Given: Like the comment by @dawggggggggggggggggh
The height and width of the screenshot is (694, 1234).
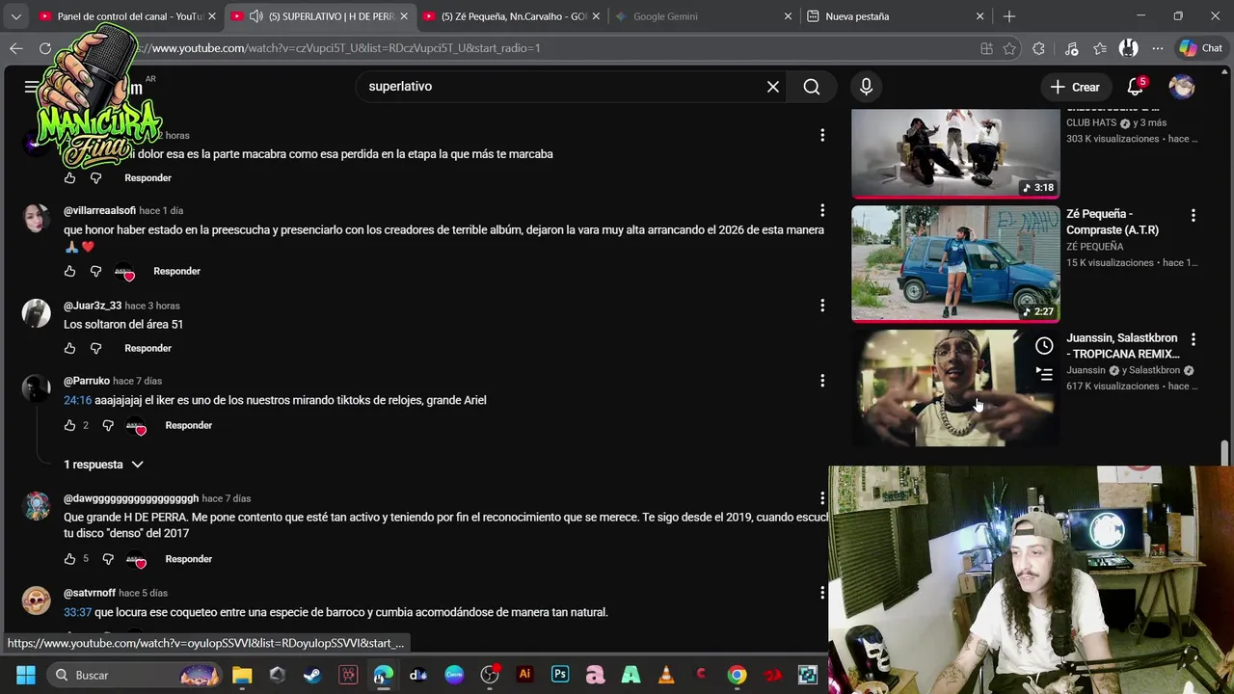Looking at the screenshot, I should [69, 559].
